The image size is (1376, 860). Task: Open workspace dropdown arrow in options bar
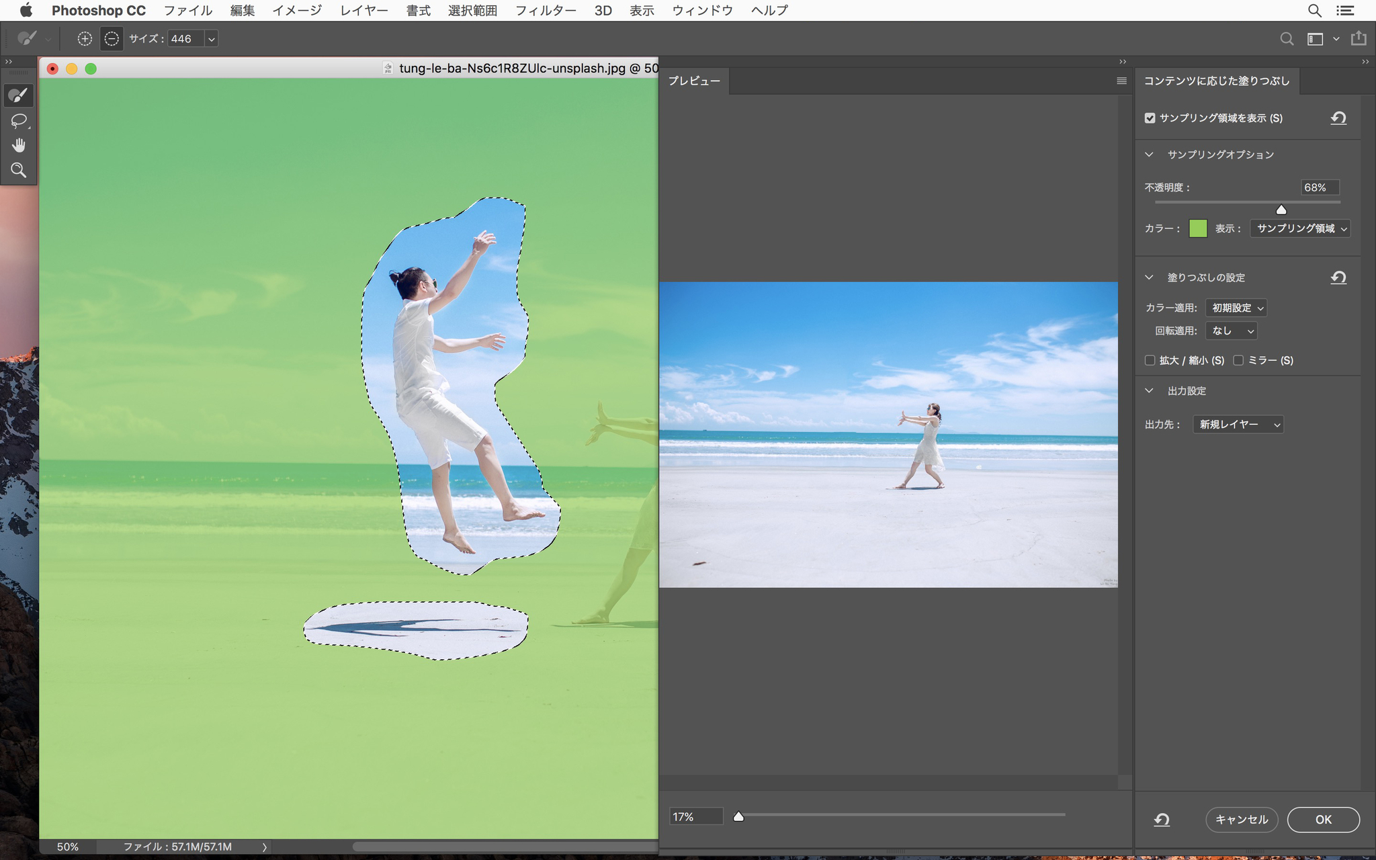click(1336, 39)
